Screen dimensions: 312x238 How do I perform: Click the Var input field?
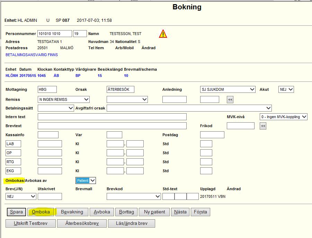click(x=114, y=135)
